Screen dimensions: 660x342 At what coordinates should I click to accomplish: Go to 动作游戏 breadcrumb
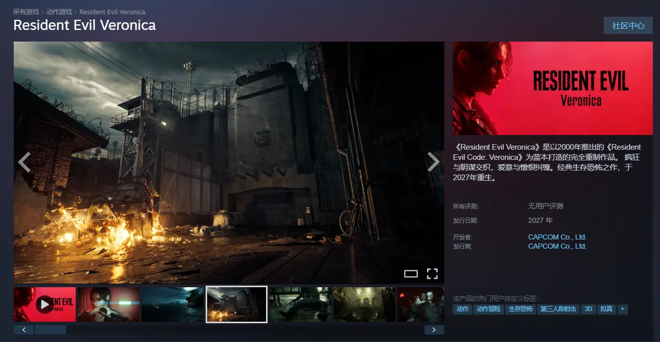(x=59, y=12)
